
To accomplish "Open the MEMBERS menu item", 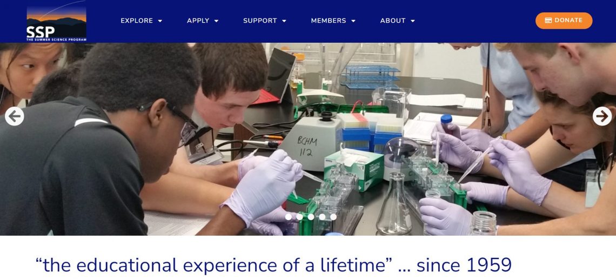I will click(x=329, y=21).
